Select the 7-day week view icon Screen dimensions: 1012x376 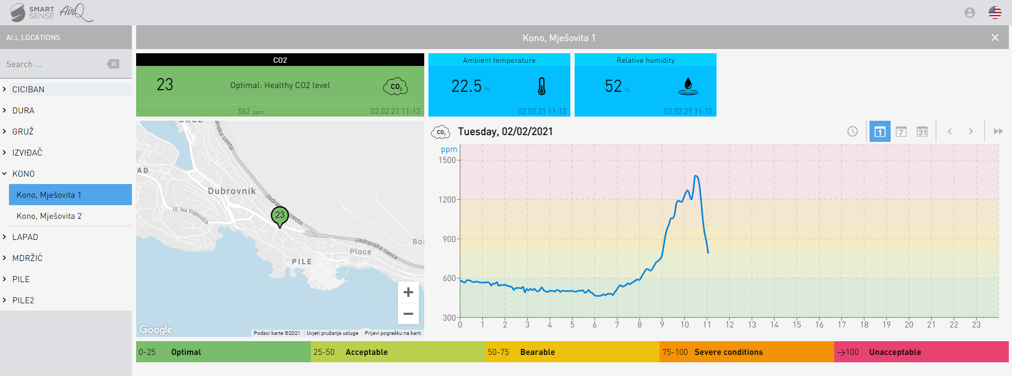point(901,131)
